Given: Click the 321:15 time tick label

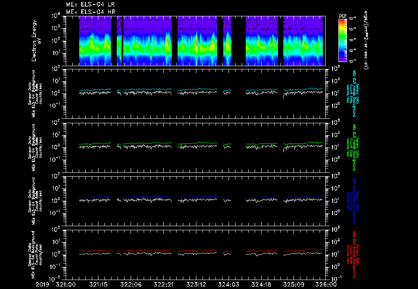Looking at the screenshot, I should pos(98,284).
